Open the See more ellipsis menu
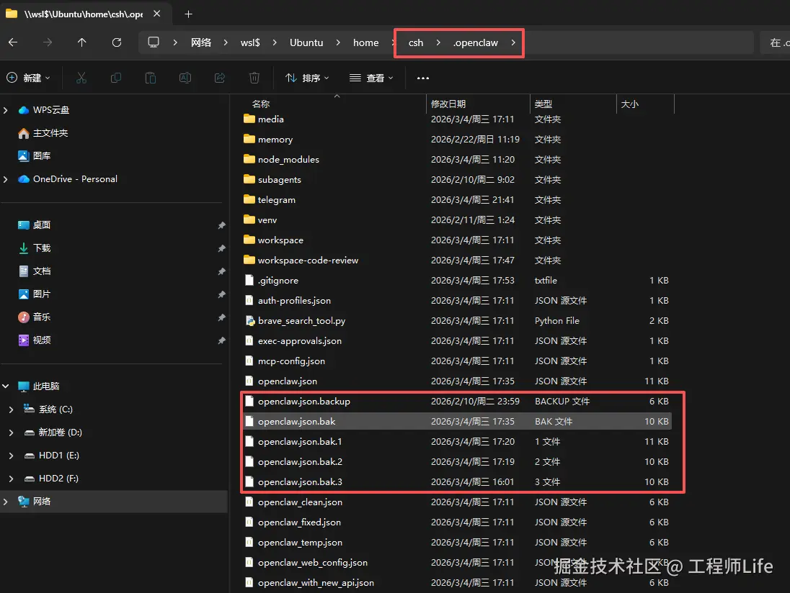790x593 pixels. 423,78
